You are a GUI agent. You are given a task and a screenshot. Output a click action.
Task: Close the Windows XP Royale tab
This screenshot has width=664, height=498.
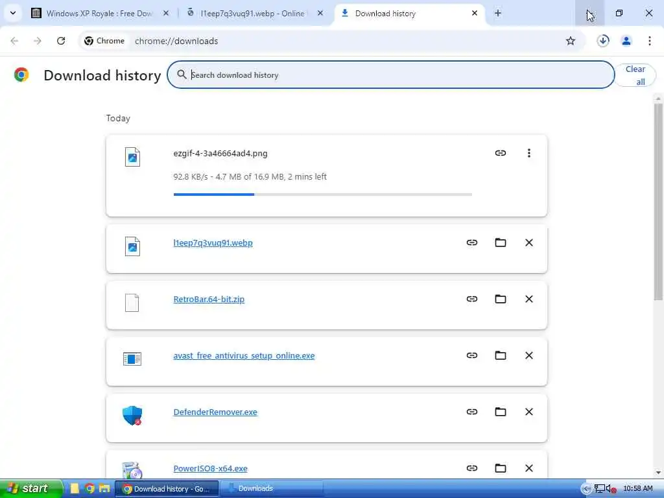click(x=166, y=13)
